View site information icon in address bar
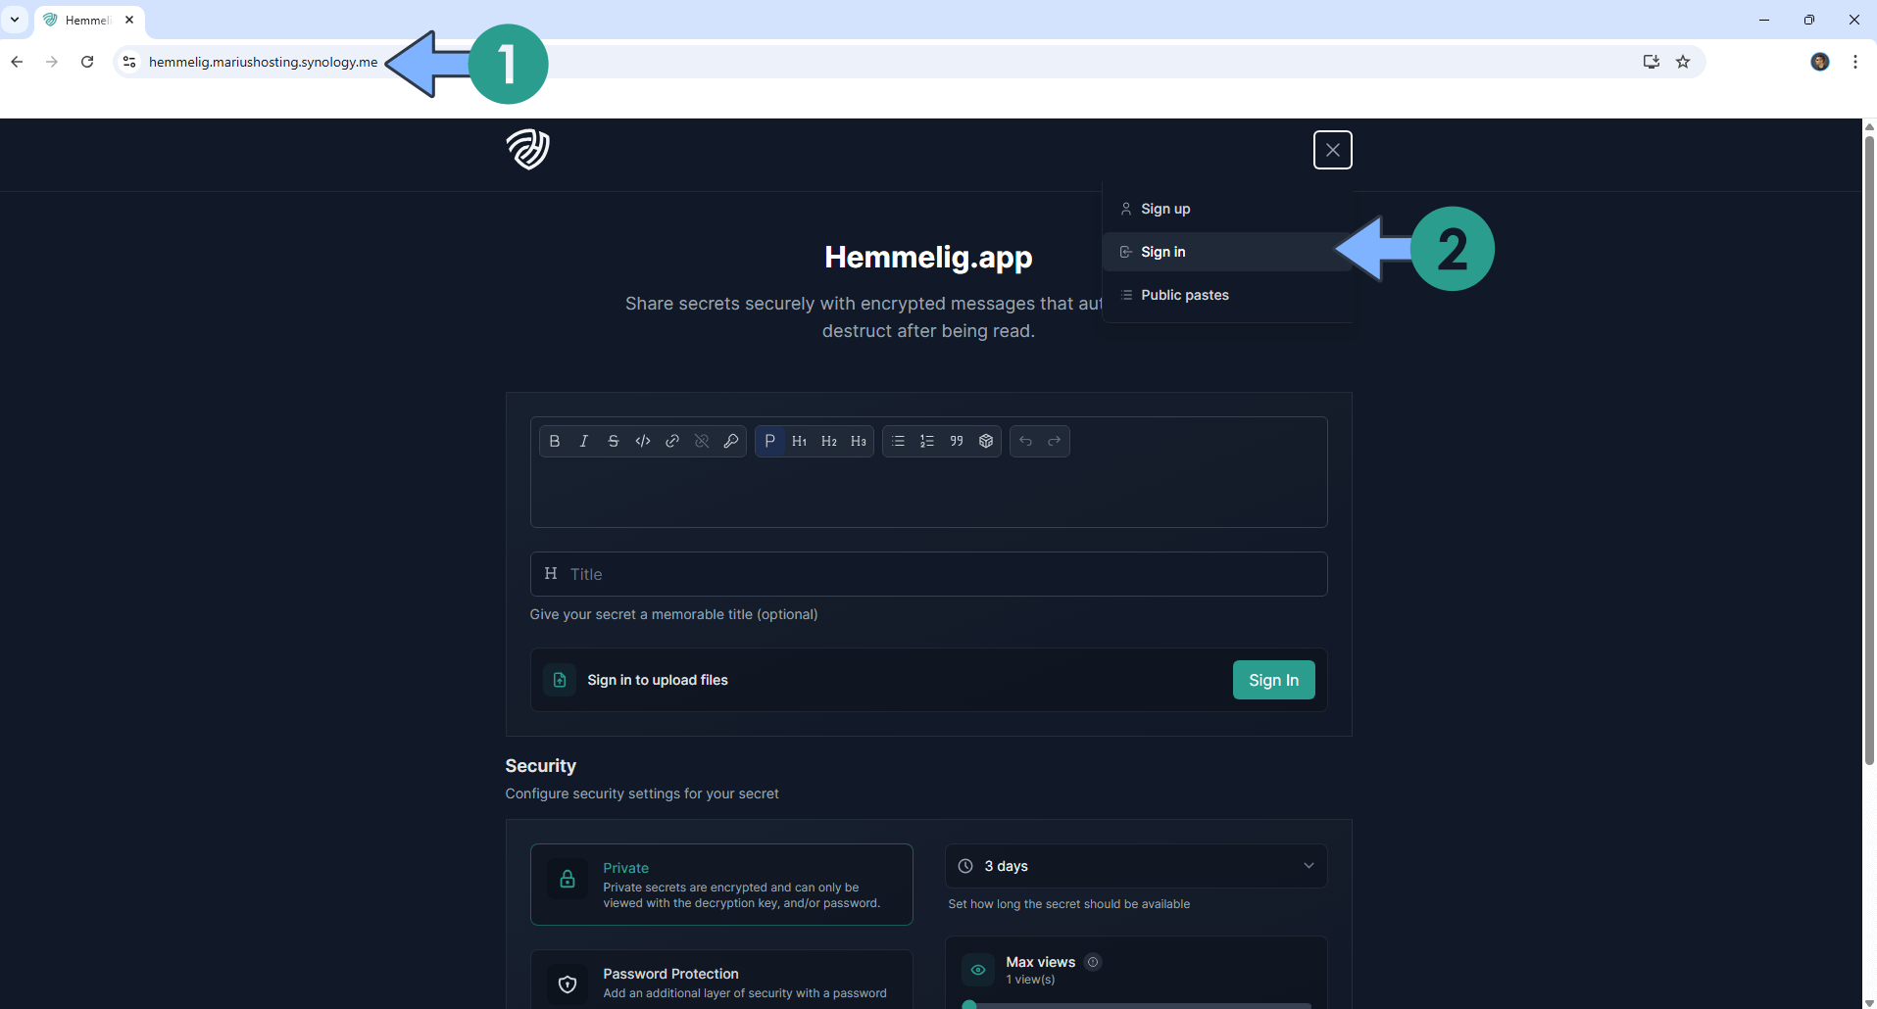1877x1009 pixels. coord(128,62)
